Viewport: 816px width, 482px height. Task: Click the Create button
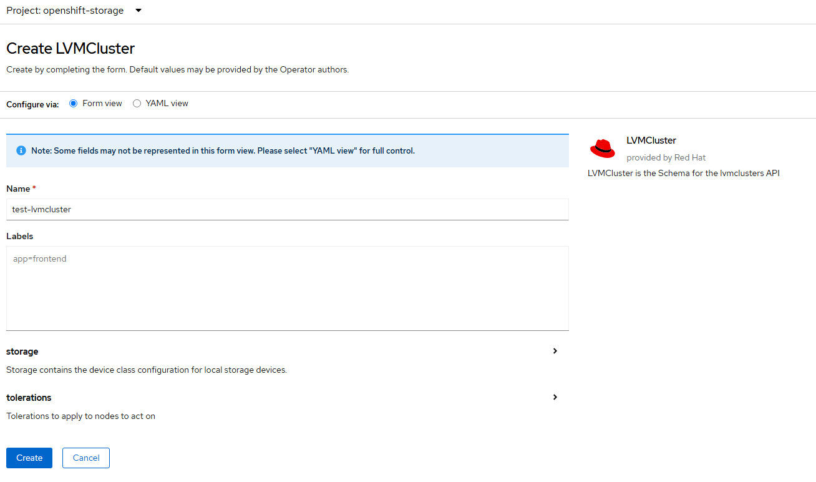tap(29, 458)
